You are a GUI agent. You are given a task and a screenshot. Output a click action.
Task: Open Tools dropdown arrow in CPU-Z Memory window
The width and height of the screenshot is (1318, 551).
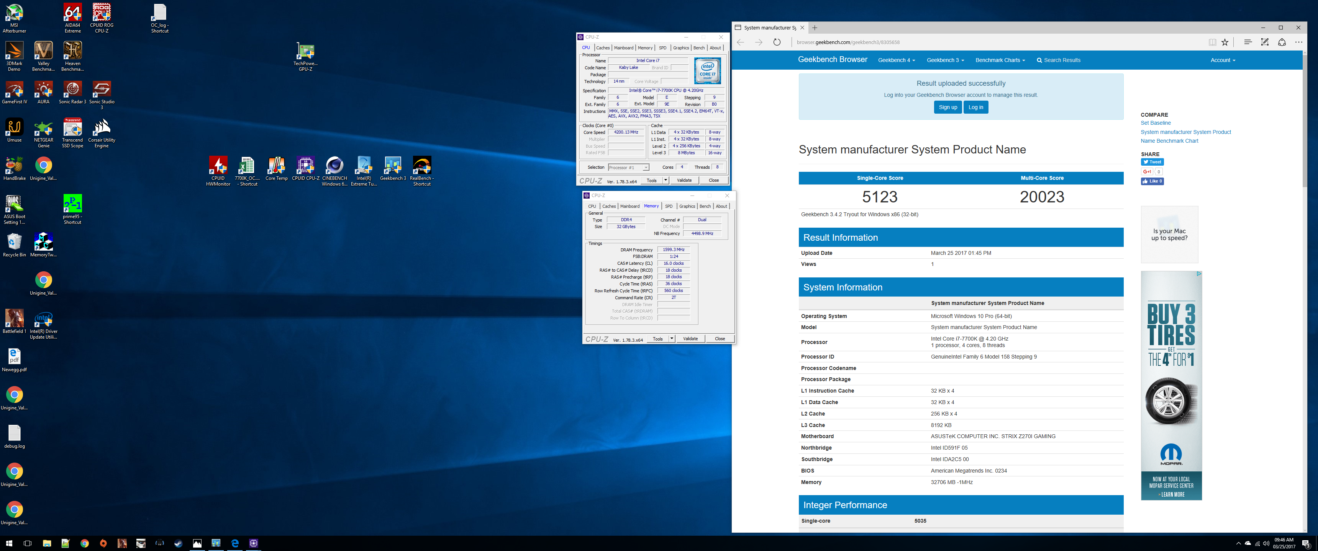(671, 339)
